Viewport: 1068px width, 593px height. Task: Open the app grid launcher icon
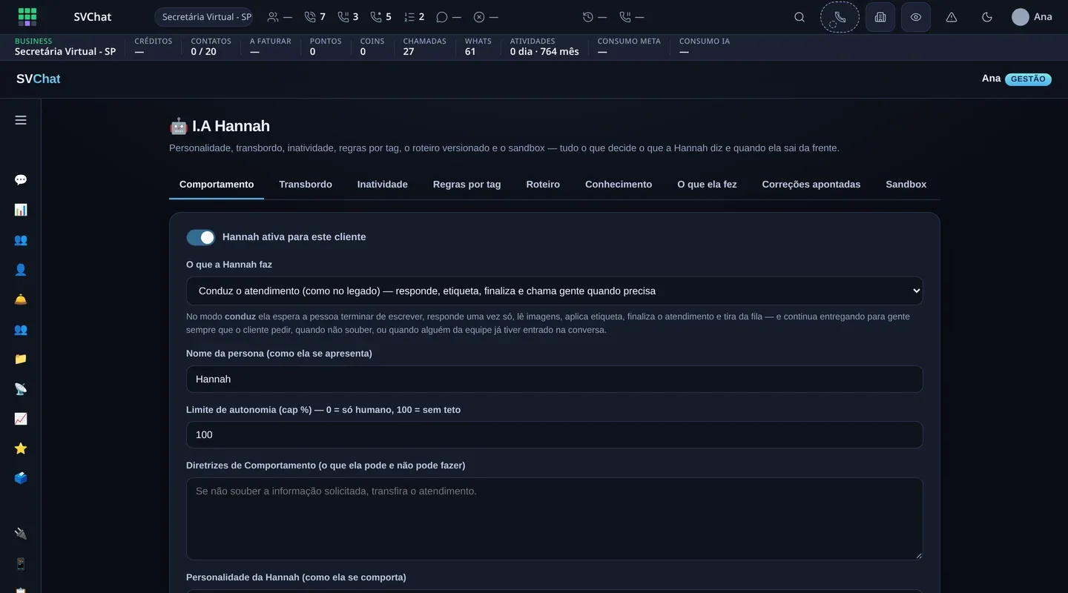click(27, 16)
